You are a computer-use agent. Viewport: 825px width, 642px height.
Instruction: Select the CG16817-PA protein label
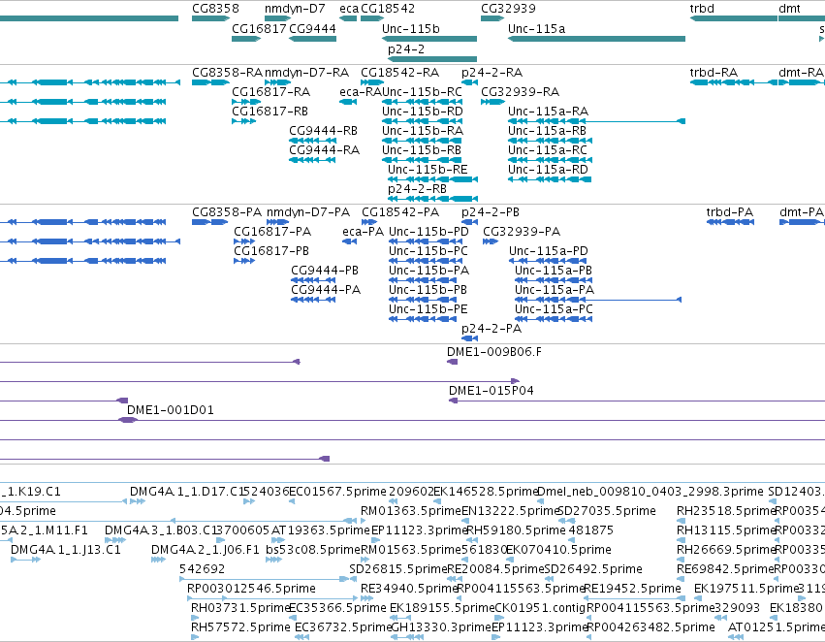[x=272, y=232]
